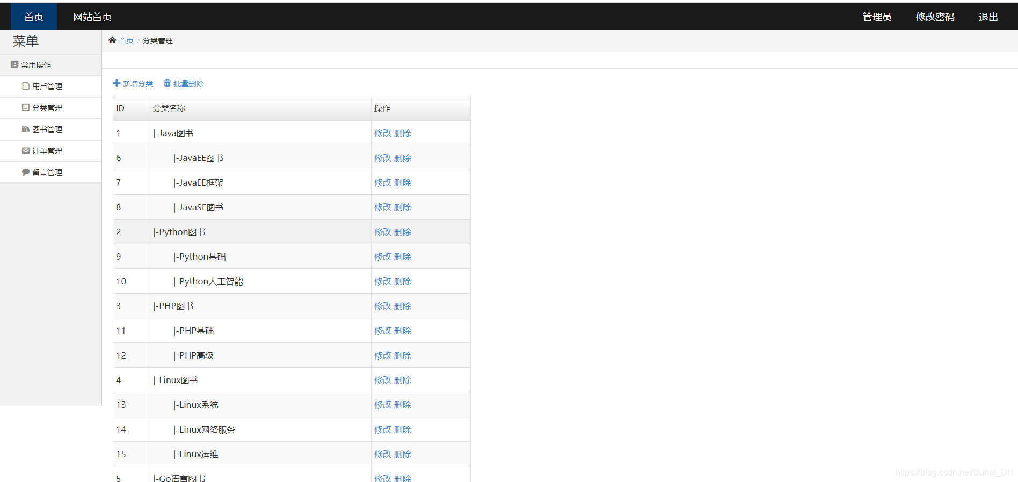Click 修改 for the Linux图书 row
The image size is (1018, 482).
pos(383,380)
